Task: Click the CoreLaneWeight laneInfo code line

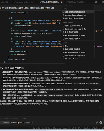Action: click(36, 20)
